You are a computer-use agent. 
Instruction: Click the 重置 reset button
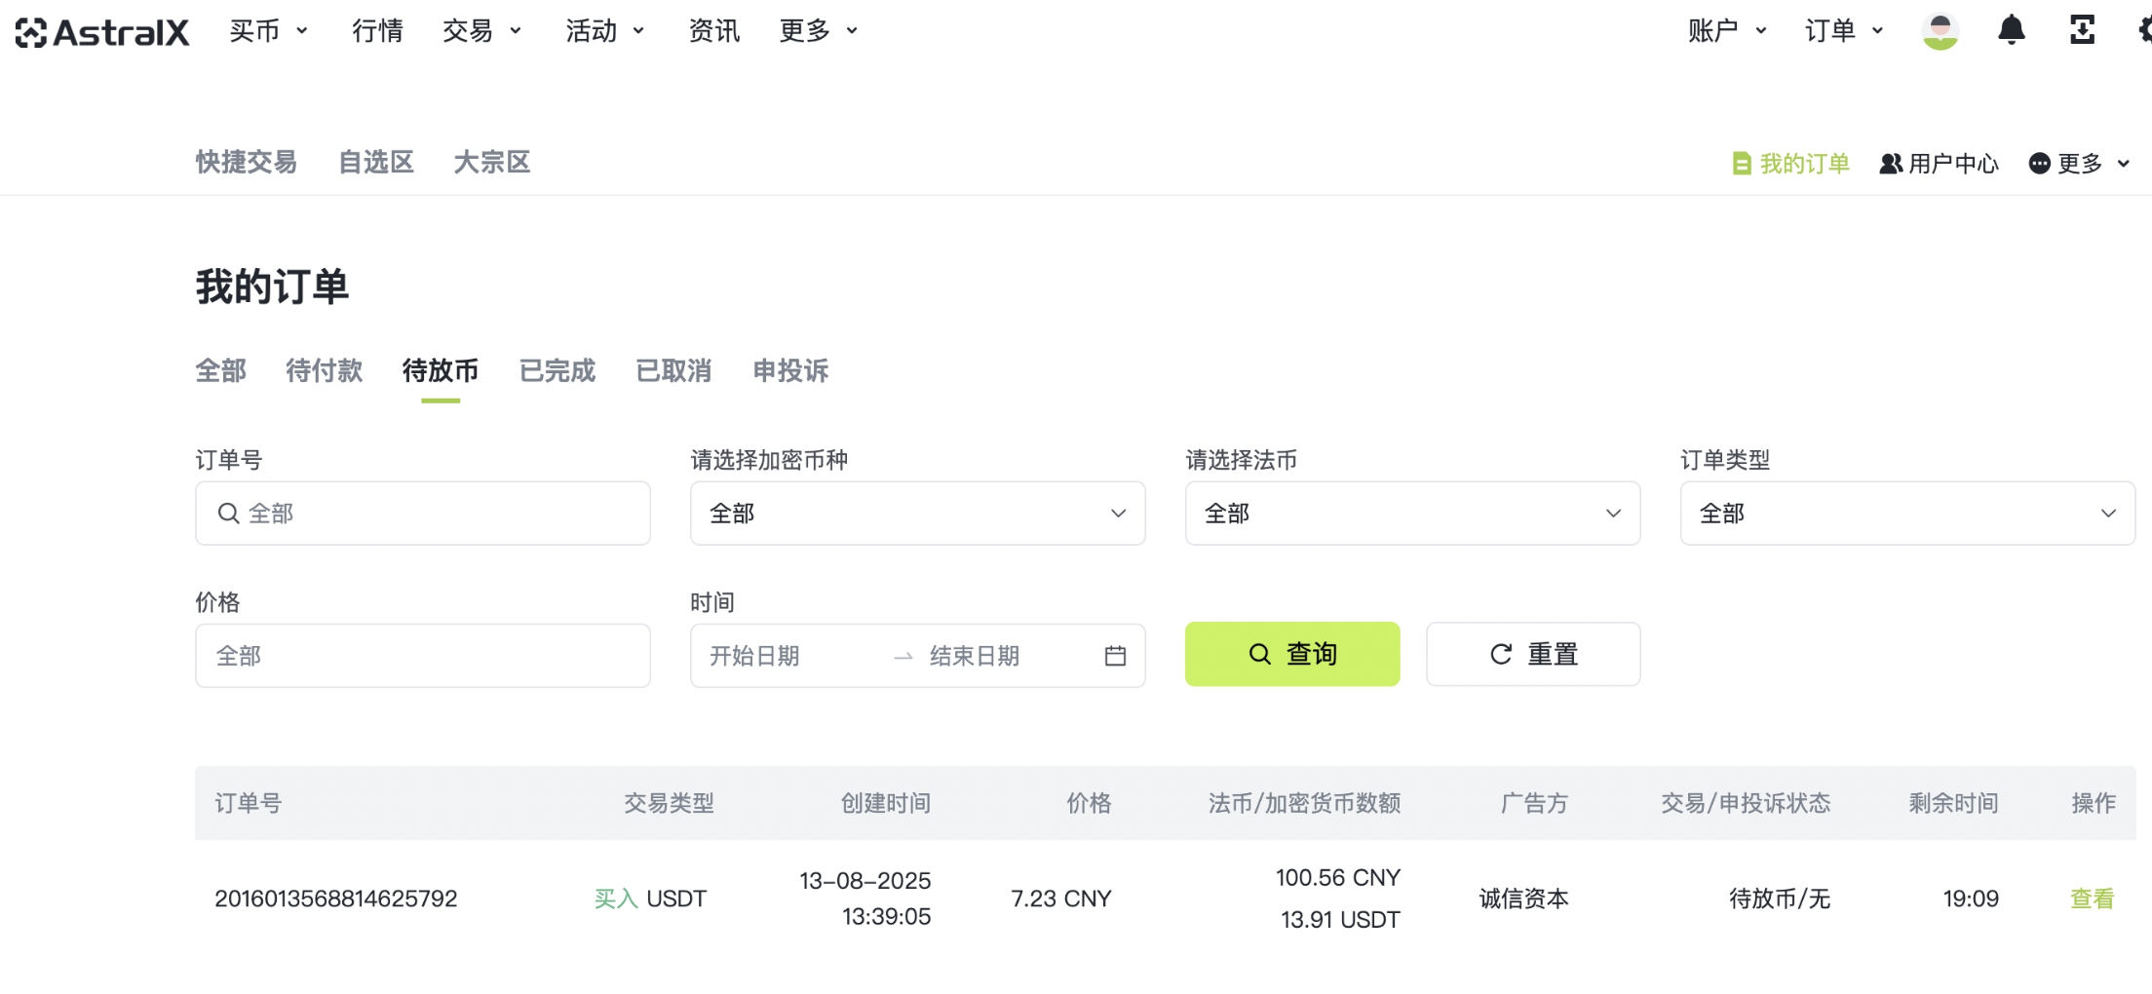[1534, 654]
